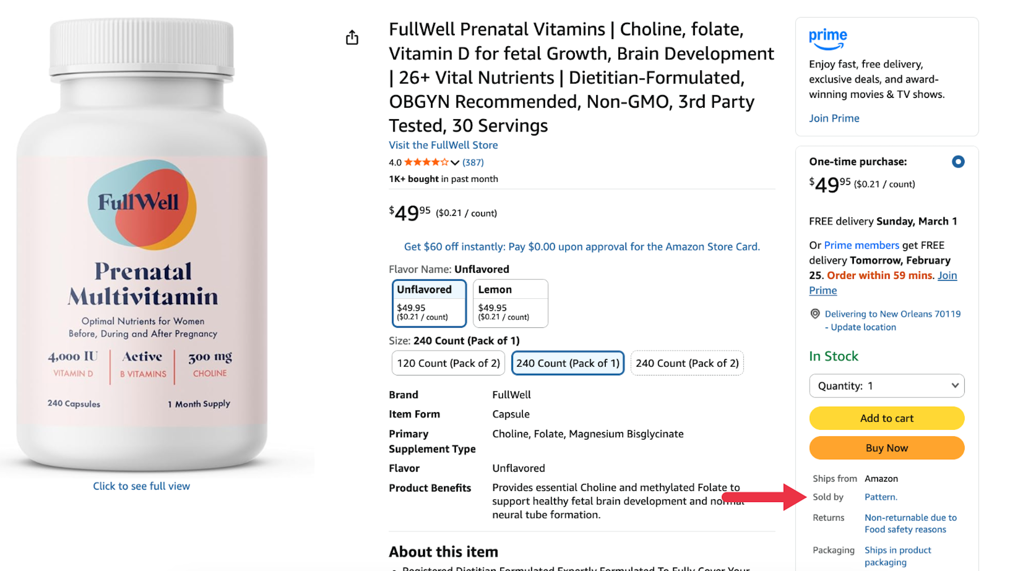Click the product bottle image
1014x571 pixels.
(x=142, y=246)
